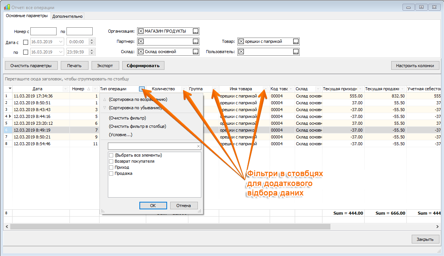Increase the 23:59:59 end time spinner
The height and width of the screenshot is (256, 444).
pos(92,50)
